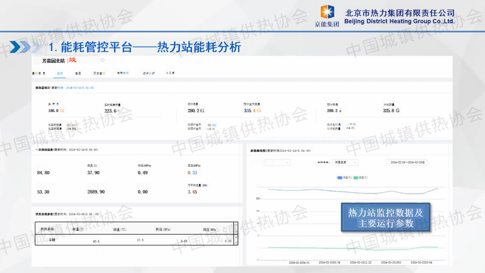Select the 能耗分析 tab

click(123, 73)
